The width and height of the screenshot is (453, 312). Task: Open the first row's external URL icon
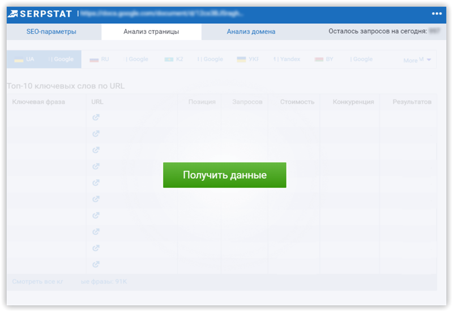point(96,117)
